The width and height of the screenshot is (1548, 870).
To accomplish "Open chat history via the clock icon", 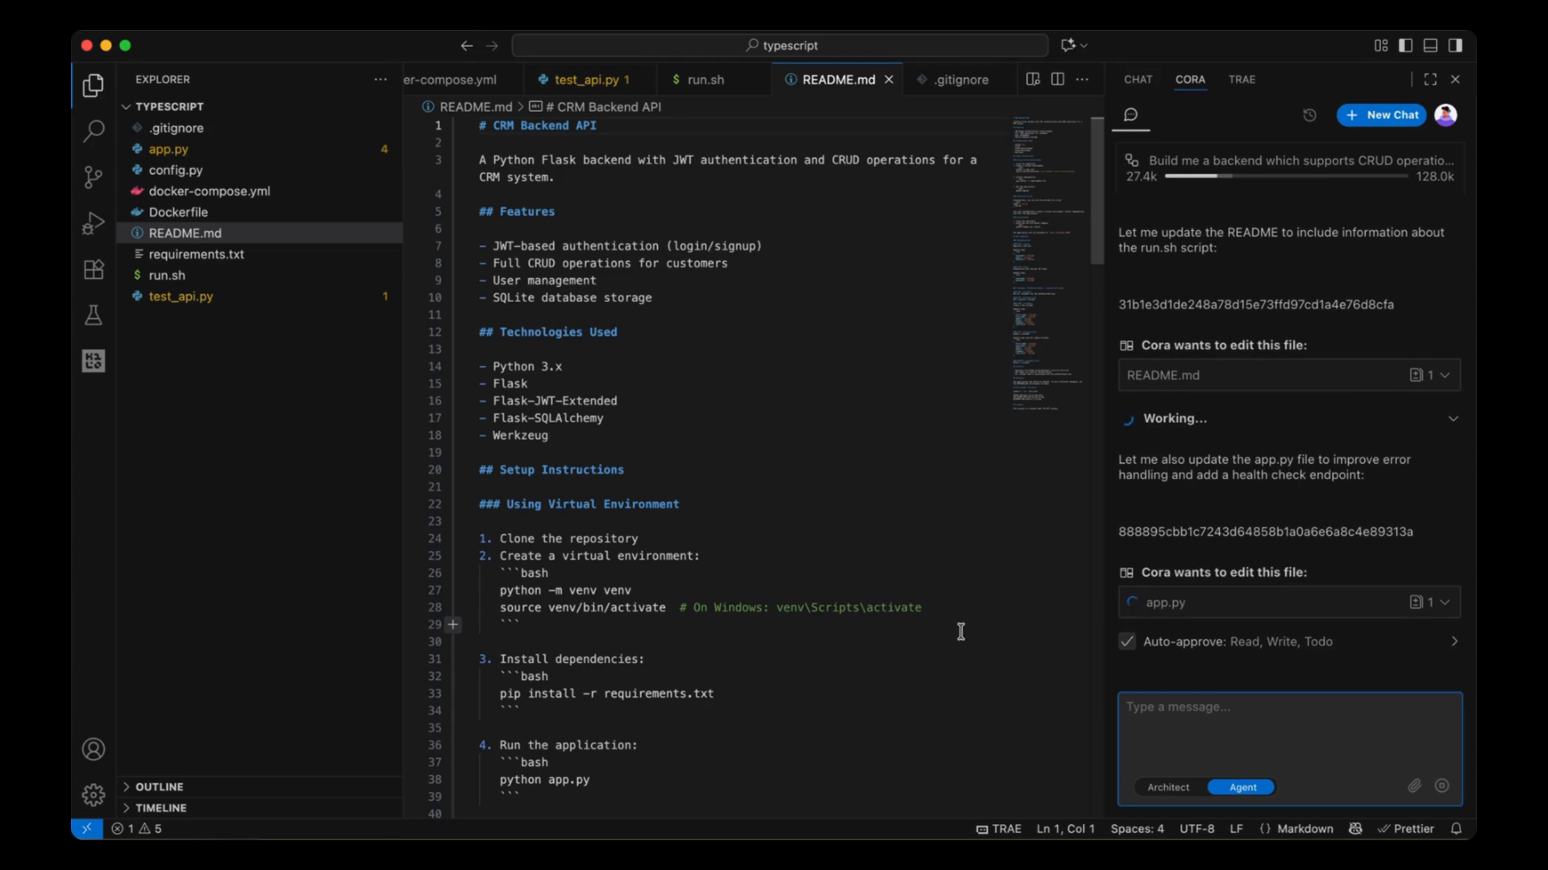I will tap(1309, 115).
